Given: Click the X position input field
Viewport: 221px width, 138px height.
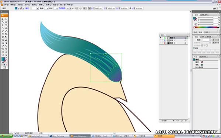Looking at the screenshot, I should pos(98,8).
